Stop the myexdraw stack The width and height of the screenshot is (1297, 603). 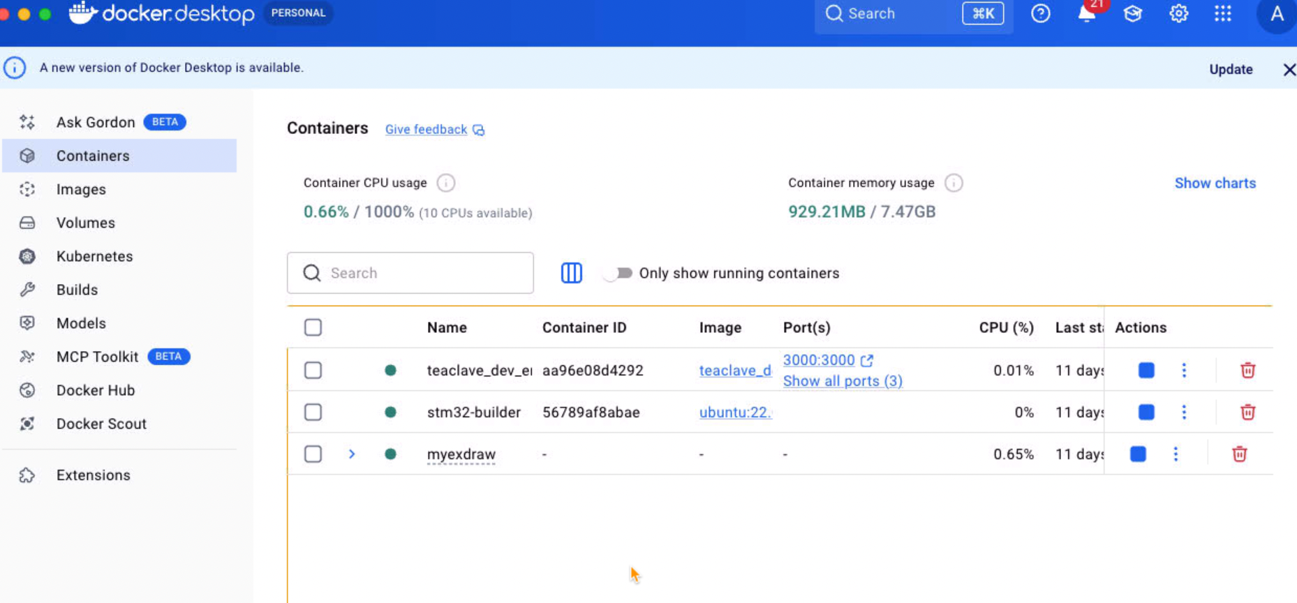[1138, 454]
